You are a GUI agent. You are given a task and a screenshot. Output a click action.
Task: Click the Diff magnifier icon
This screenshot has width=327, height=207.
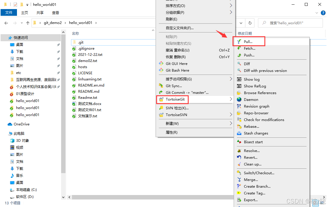(239, 64)
